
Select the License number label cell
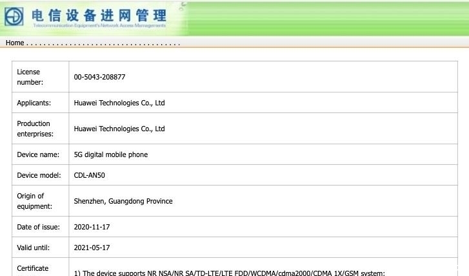coord(41,77)
